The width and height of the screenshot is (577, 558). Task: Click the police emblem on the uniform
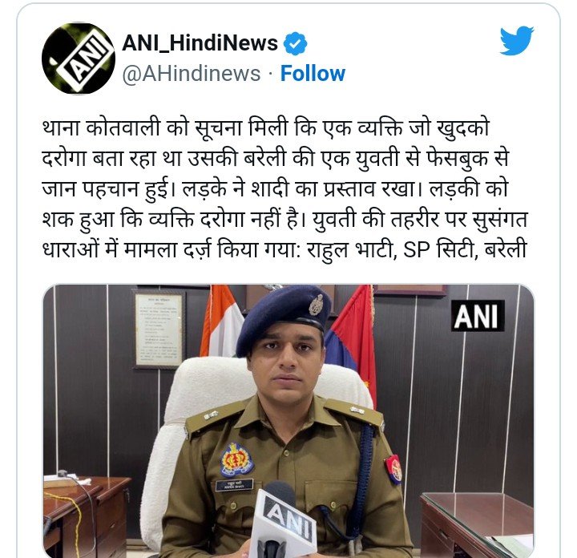click(237, 460)
